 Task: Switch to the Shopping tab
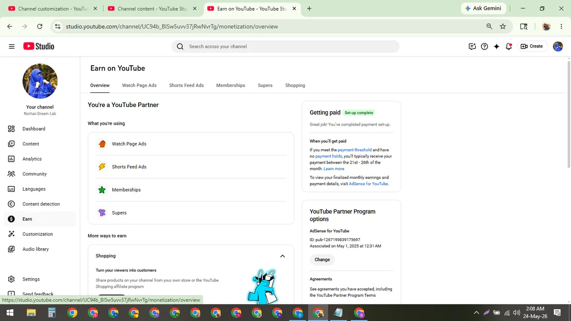coord(295,86)
